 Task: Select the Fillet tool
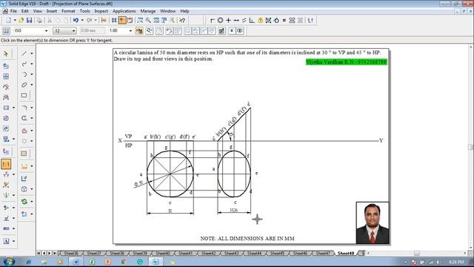(x=24, y=108)
